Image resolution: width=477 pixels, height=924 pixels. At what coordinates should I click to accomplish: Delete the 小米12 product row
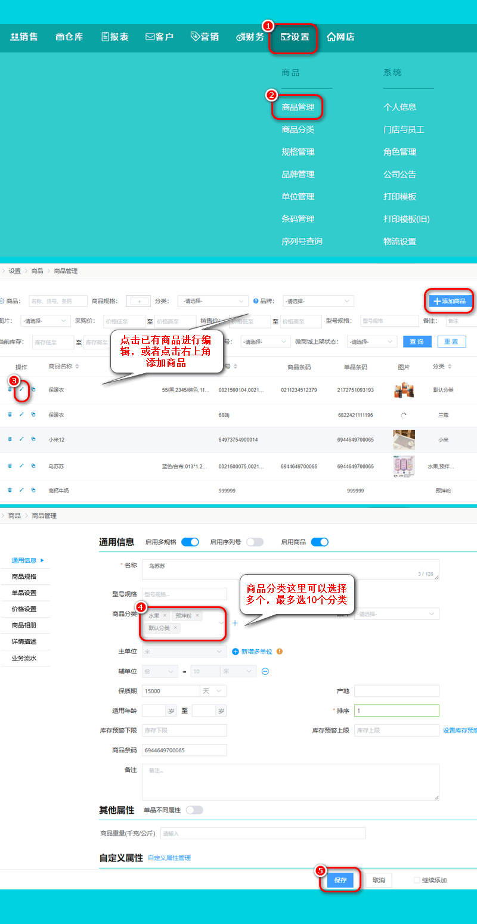click(10, 439)
